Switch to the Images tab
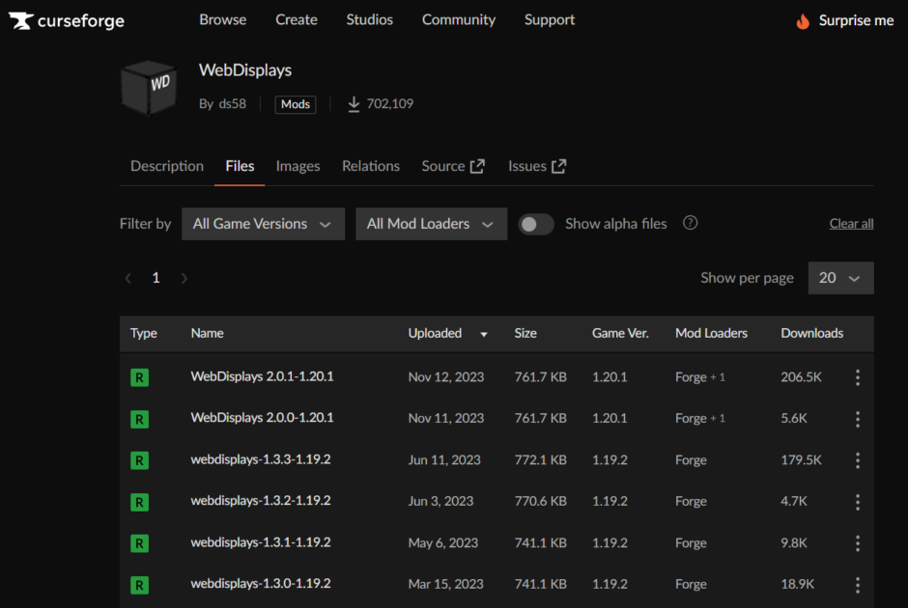The height and width of the screenshot is (608, 908). click(x=298, y=165)
